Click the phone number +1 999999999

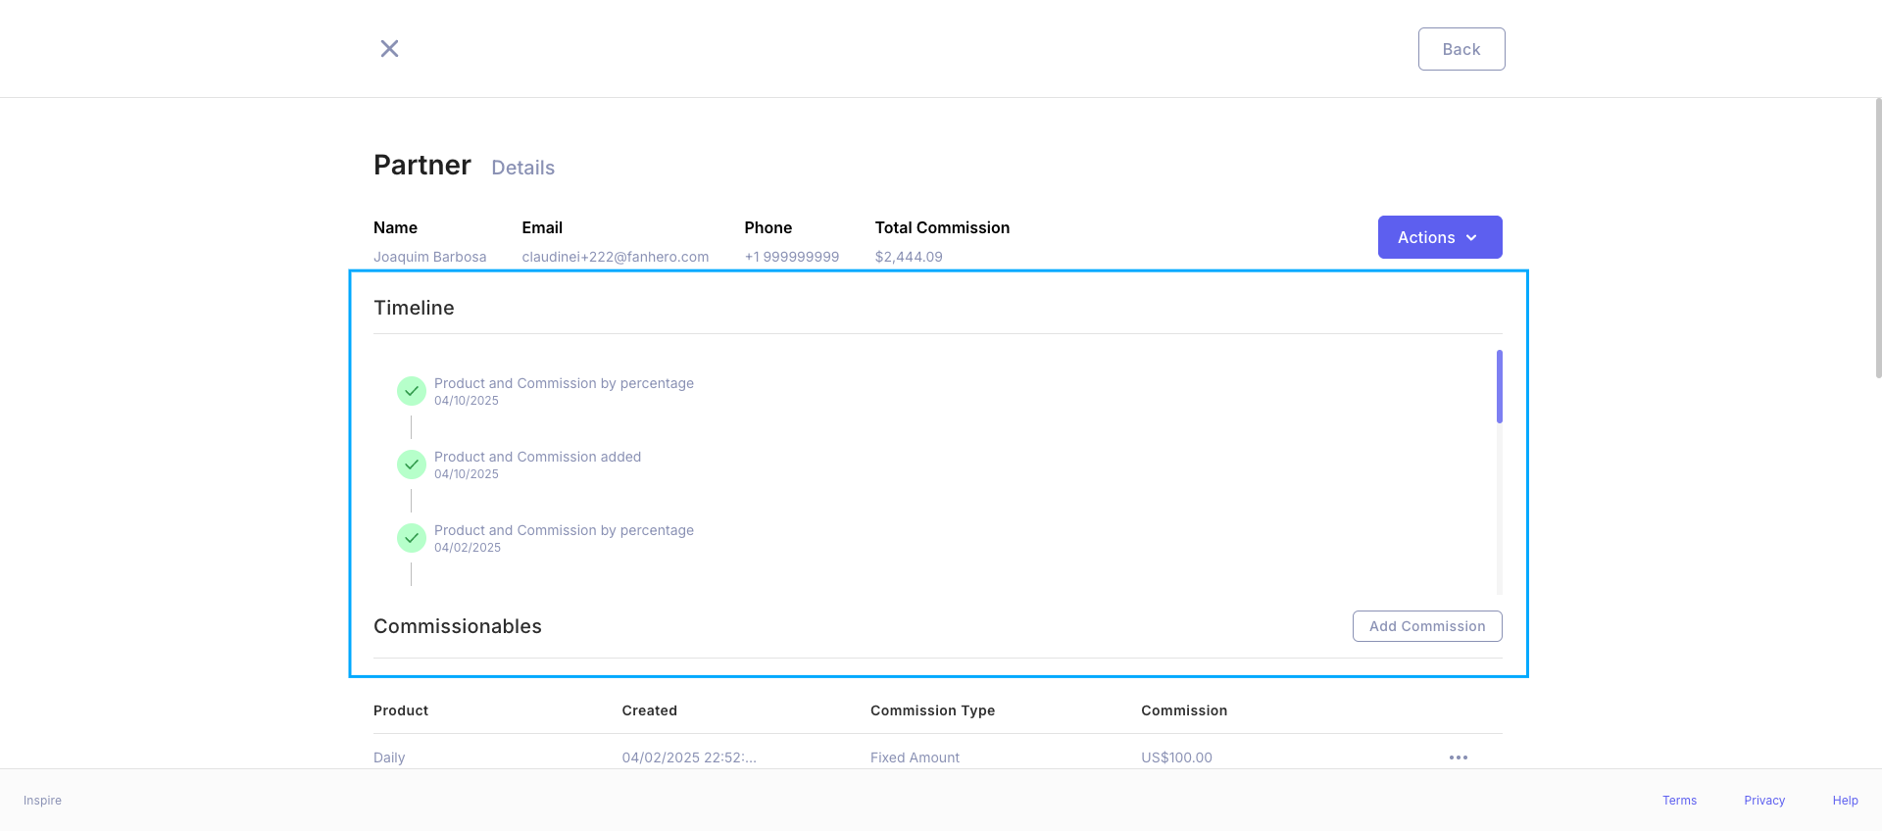(791, 257)
